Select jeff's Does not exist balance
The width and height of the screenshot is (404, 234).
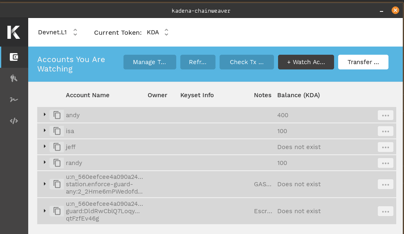(x=299, y=147)
